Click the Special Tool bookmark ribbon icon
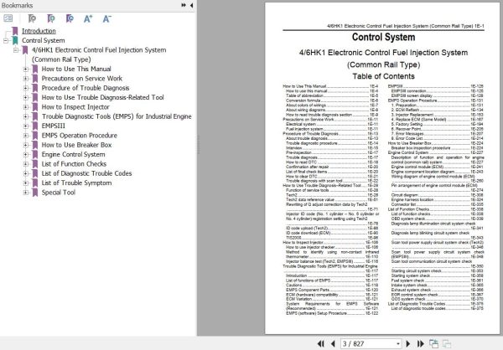 35,193
